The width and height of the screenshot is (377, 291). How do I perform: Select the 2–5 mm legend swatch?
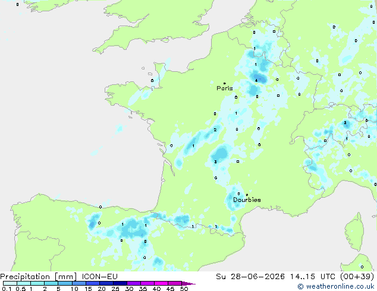tap(51, 283)
